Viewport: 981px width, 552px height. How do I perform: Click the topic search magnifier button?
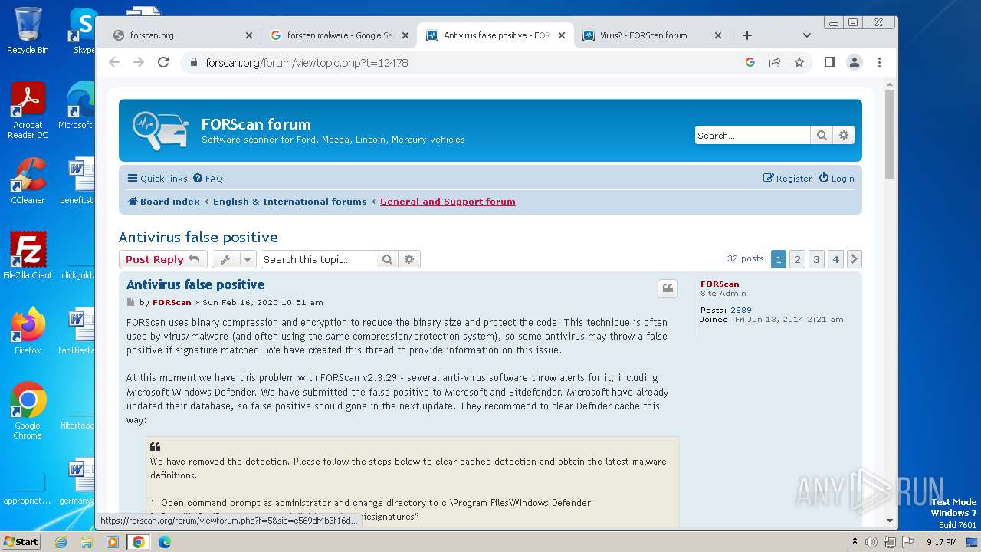(x=387, y=259)
